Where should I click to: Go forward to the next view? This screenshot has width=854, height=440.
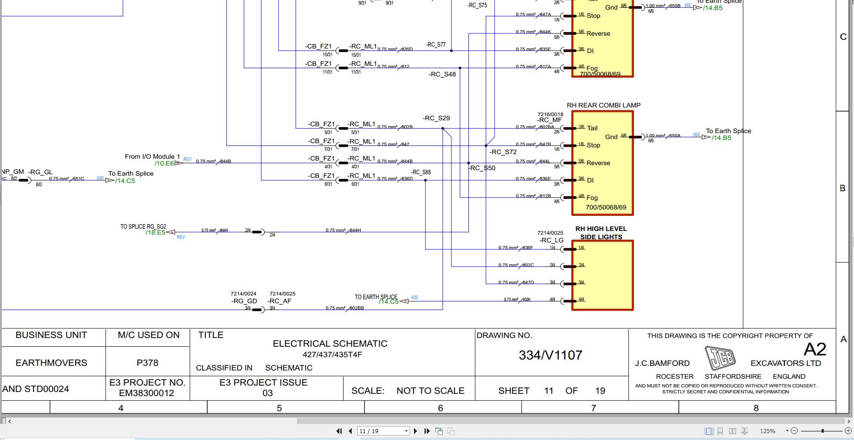point(451,430)
